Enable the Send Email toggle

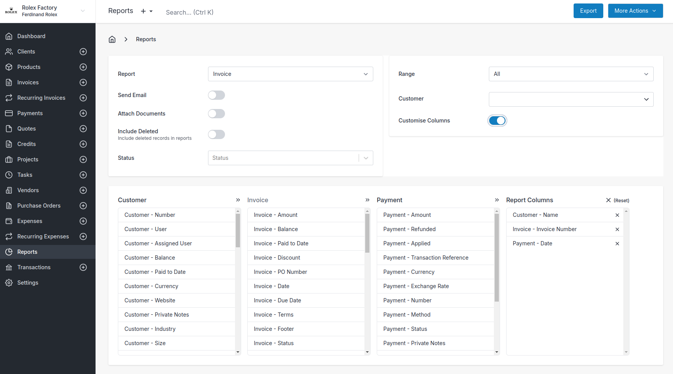click(217, 95)
